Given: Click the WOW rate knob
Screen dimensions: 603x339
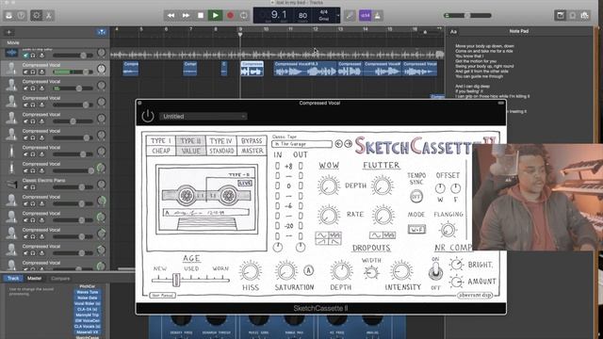Looking at the screenshot, I should coord(328,216).
